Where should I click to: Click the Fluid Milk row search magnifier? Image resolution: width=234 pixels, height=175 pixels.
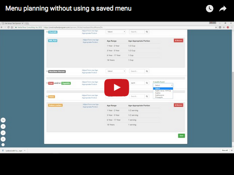(147, 32)
